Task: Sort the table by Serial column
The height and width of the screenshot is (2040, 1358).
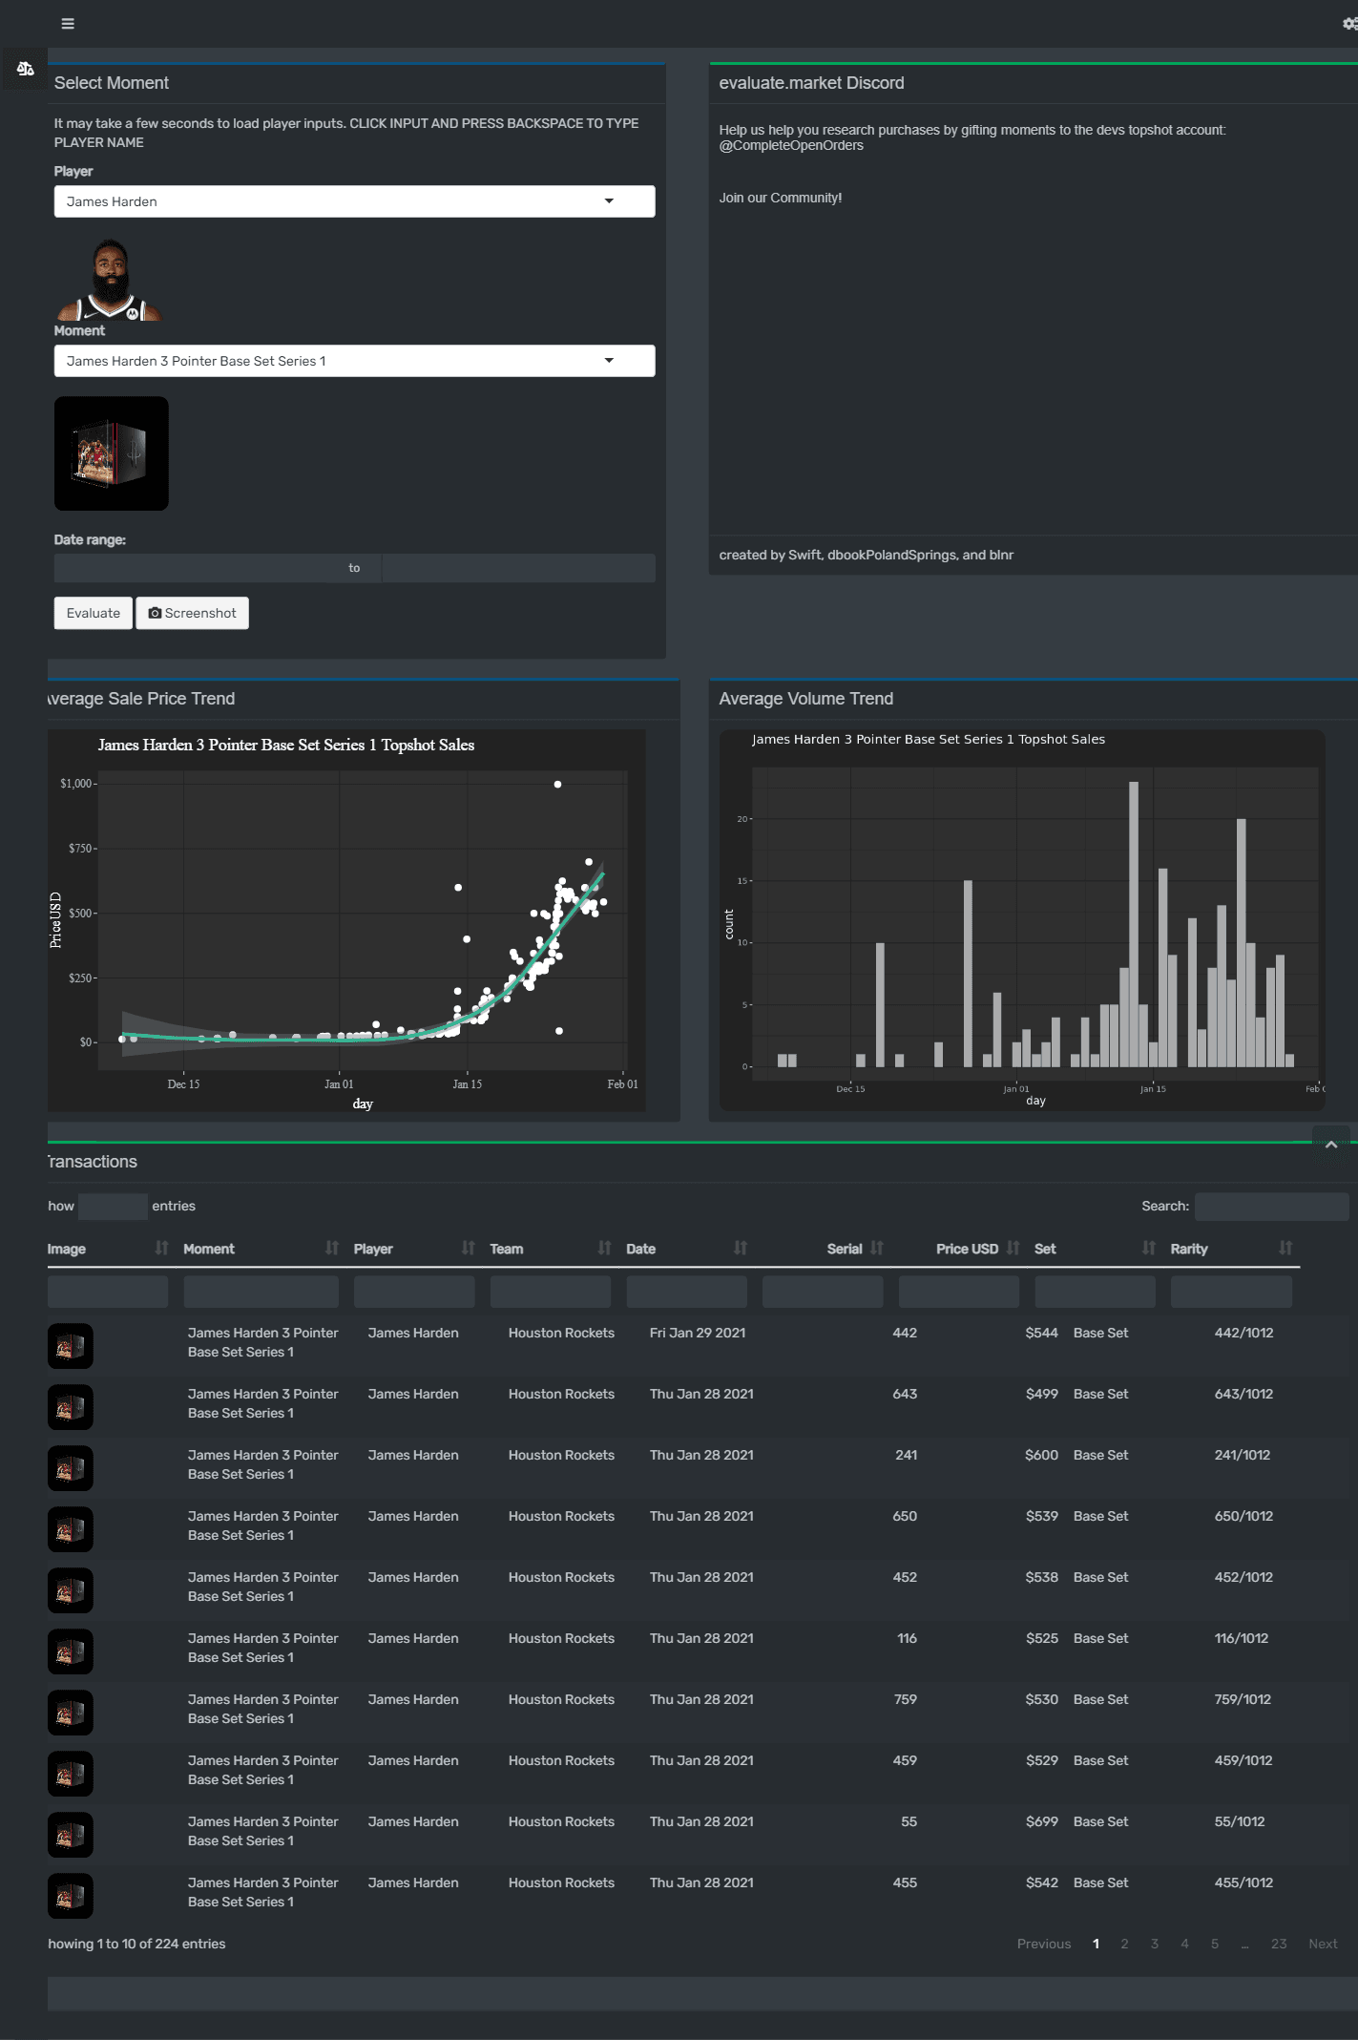Action: tap(824, 1249)
